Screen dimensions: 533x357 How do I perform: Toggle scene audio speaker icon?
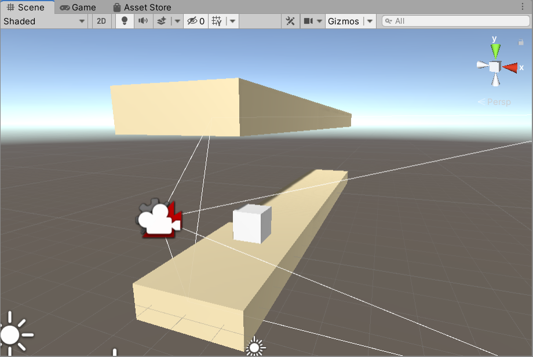(143, 21)
